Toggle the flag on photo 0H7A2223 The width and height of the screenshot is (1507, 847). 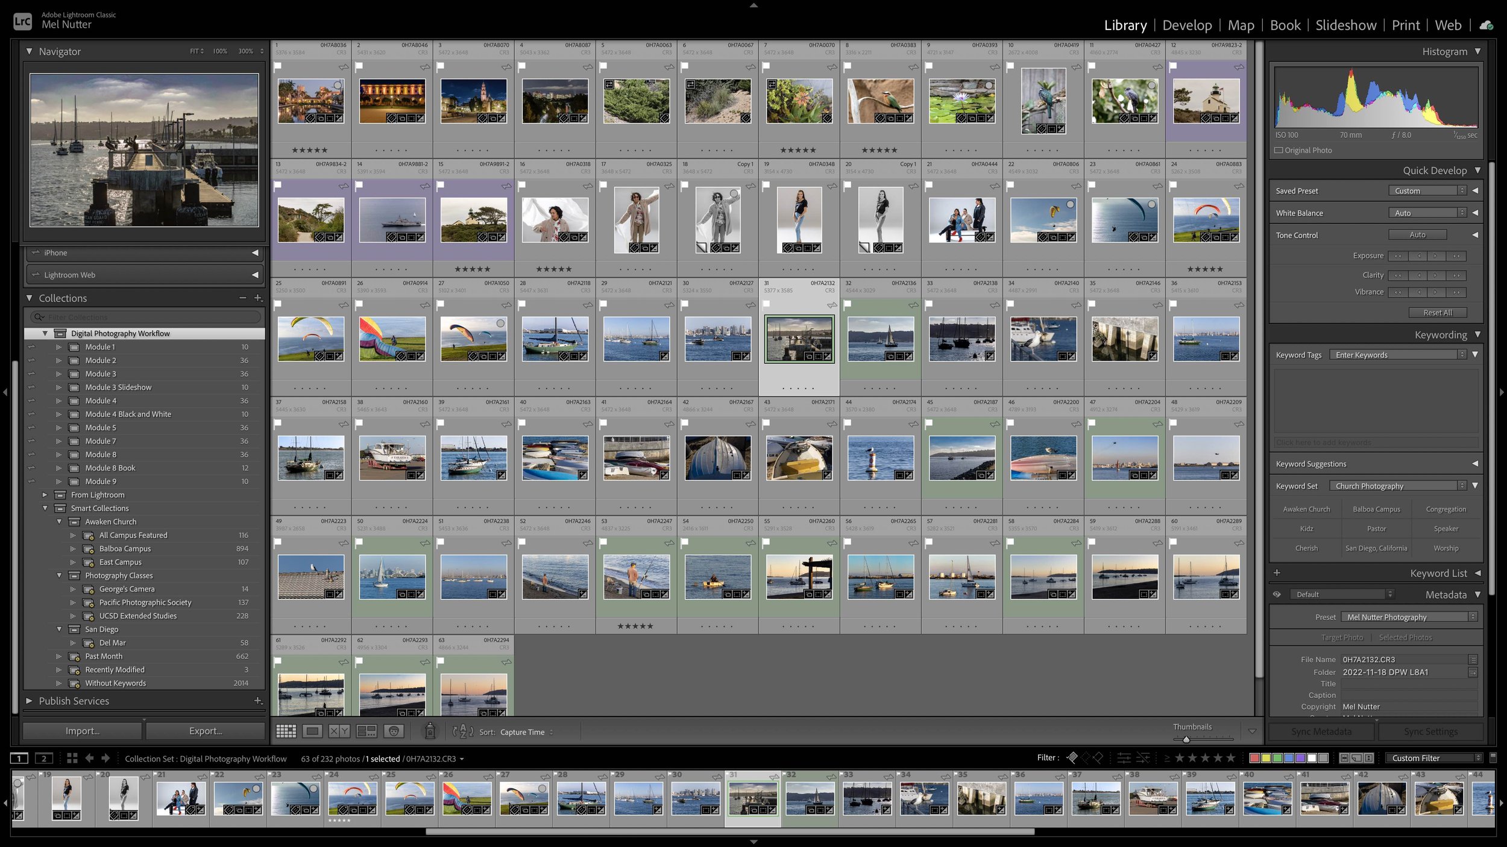pos(278,543)
